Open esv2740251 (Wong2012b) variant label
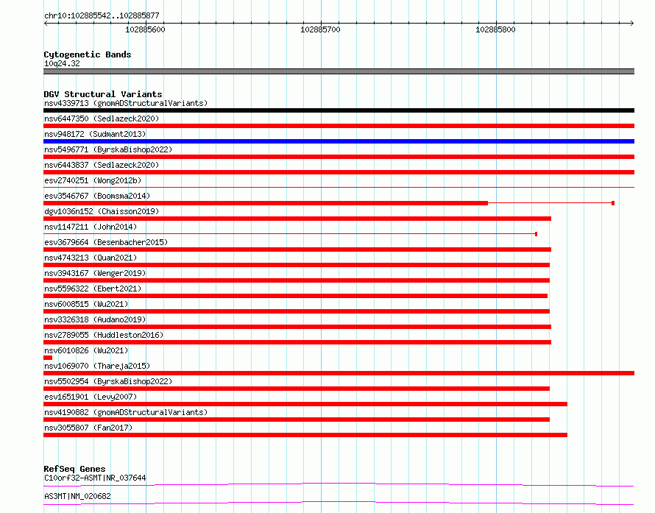Image resolution: width=655 pixels, height=513 pixels. 93,180
